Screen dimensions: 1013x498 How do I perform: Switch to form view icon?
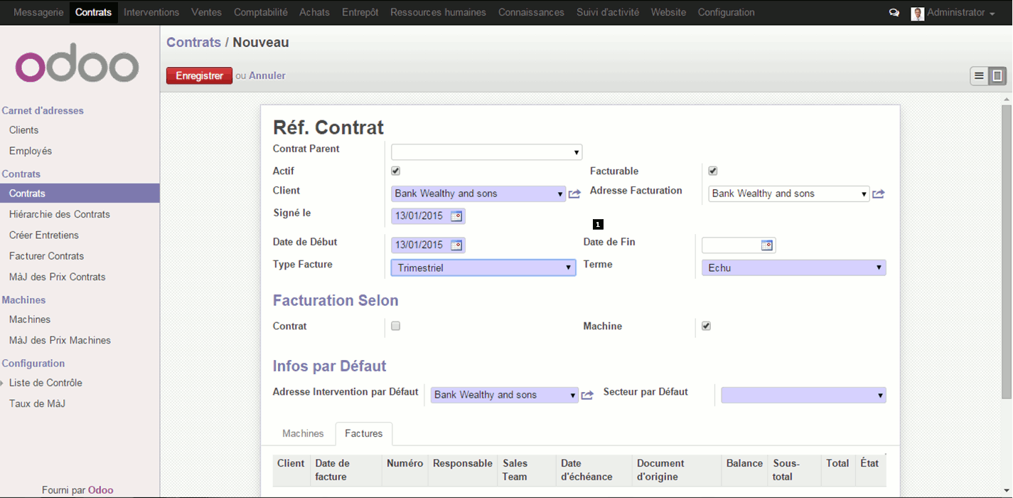pyautogui.click(x=998, y=76)
